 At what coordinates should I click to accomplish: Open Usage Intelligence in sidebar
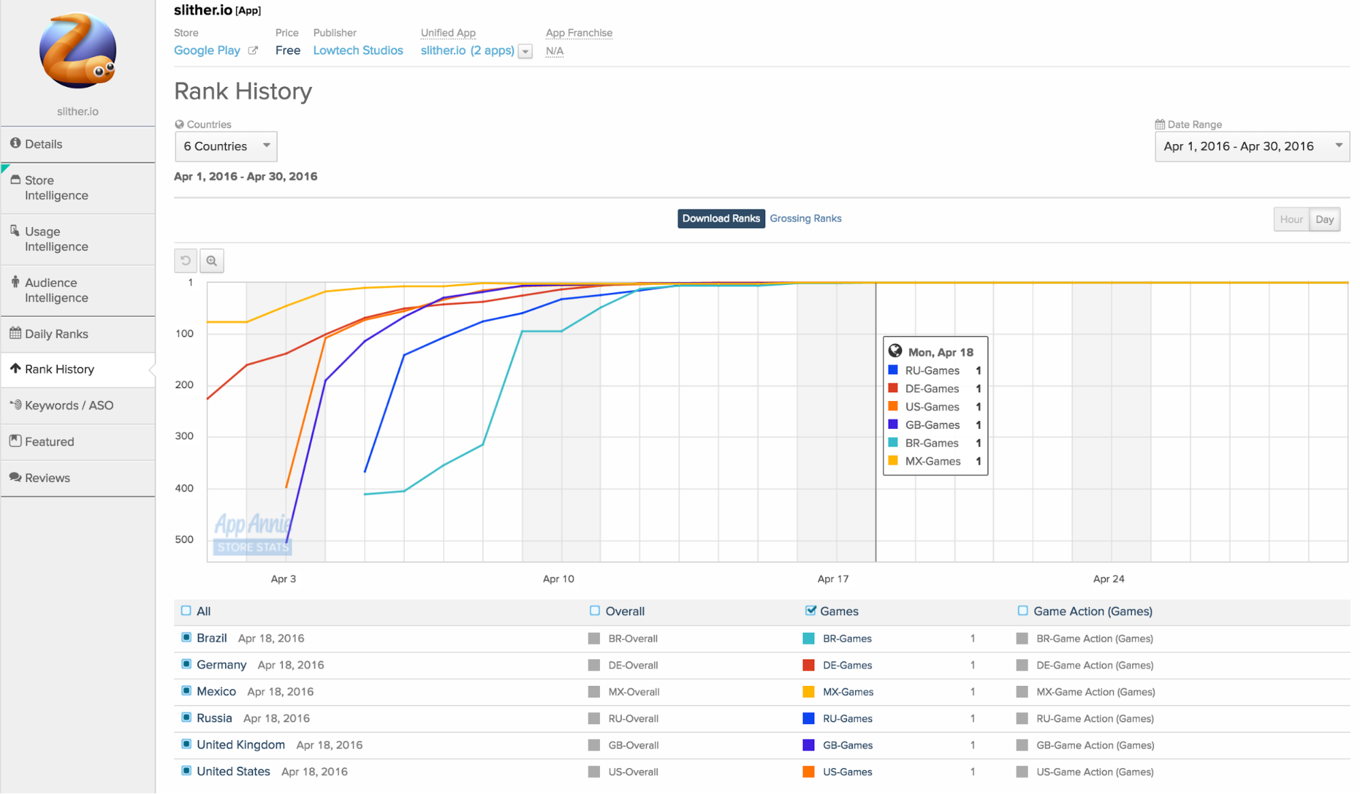tap(78, 239)
